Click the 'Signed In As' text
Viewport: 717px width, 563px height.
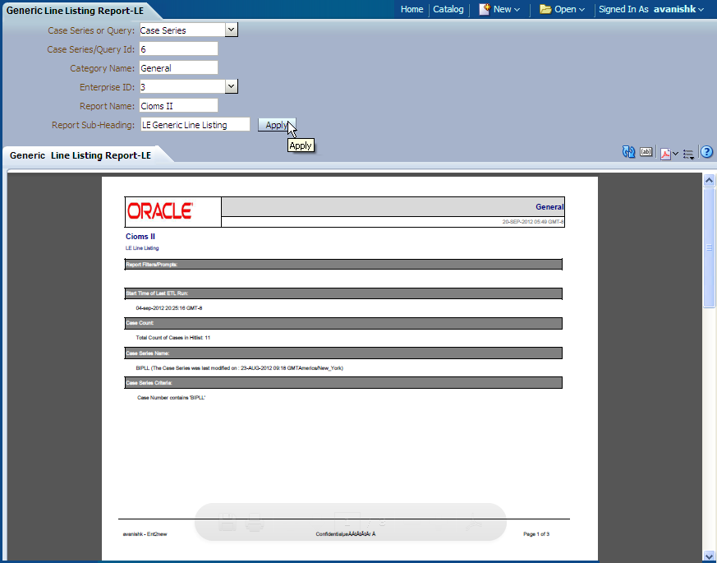(623, 9)
